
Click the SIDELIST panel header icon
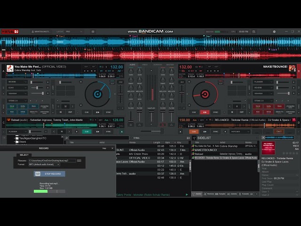194,138
